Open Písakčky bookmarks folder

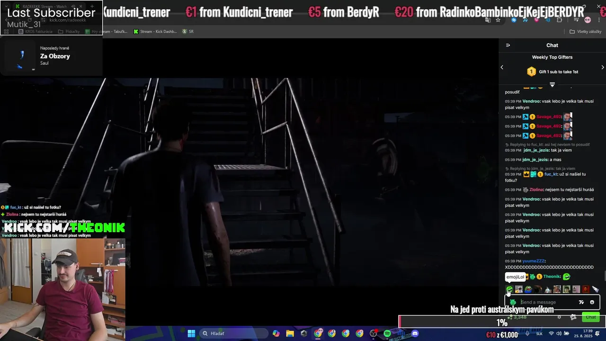(69, 32)
